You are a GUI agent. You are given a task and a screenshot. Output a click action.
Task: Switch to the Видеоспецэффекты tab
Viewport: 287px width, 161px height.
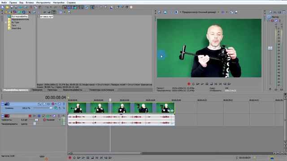(x=73, y=90)
